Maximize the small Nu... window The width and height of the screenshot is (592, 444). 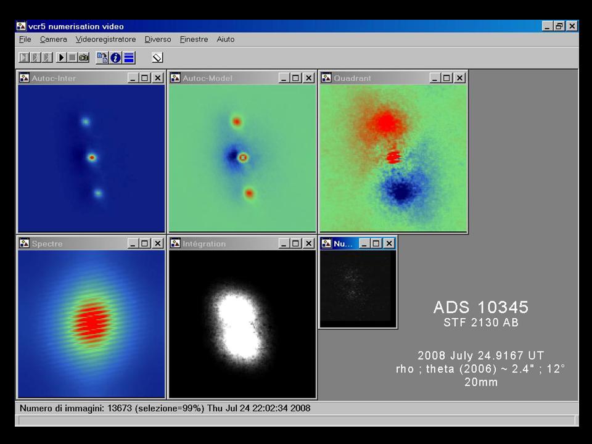(376, 244)
